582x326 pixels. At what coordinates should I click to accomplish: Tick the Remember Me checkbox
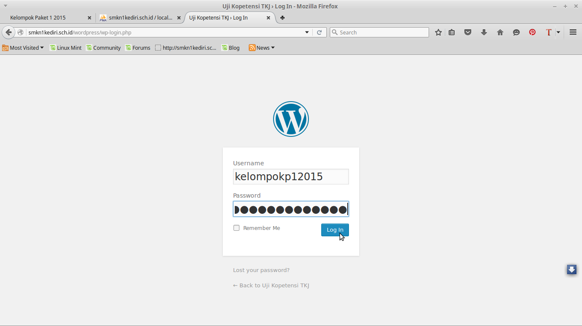[236, 228]
